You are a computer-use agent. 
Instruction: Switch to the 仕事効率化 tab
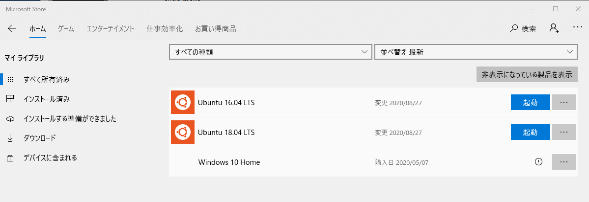pos(165,29)
